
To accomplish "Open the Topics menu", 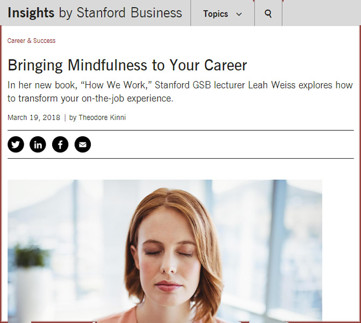I will [x=216, y=14].
